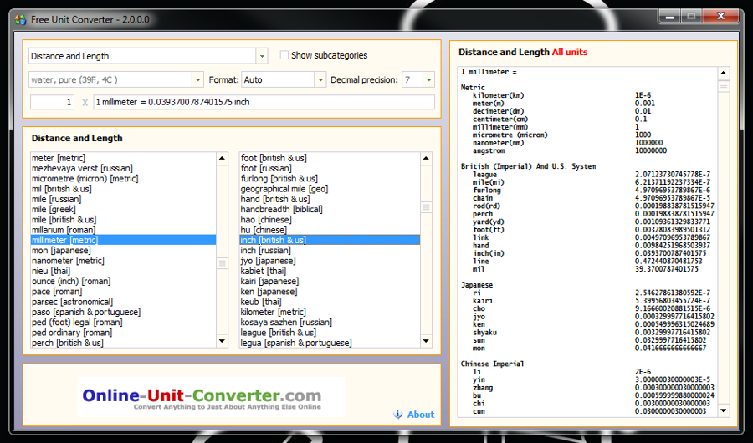
Task: Click the About info icon
Action: (x=398, y=415)
